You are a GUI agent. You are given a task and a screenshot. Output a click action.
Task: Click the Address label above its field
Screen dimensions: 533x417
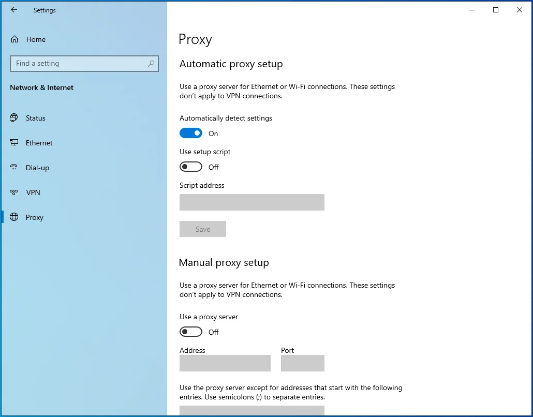193,350
